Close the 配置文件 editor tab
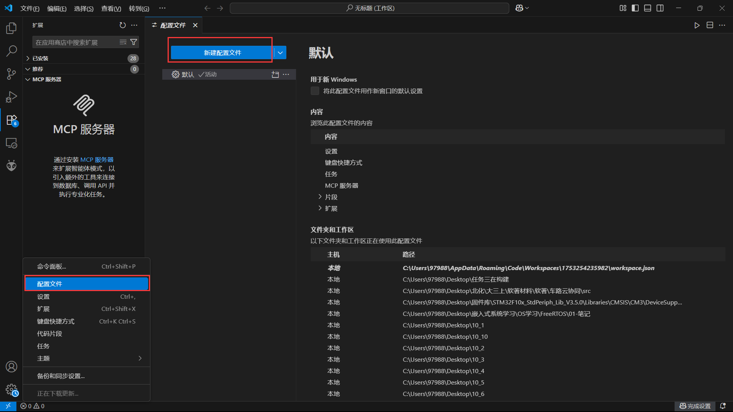The width and height of the screenshot is (733, 412). (195, 25)
